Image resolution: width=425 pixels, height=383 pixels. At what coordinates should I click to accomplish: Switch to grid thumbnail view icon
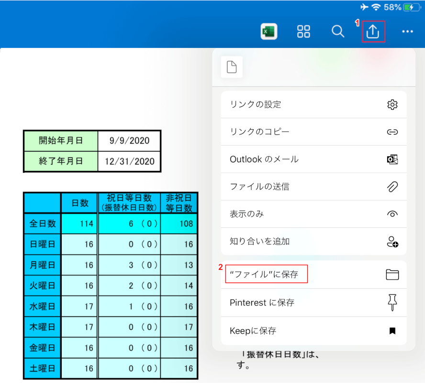[303, 32]
